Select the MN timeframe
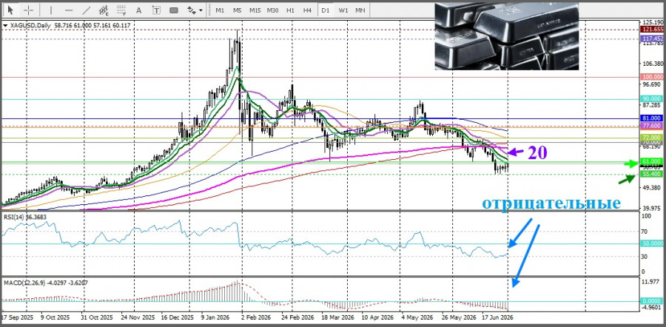The width and height of the screenshot is (666, 327). click(x=360, y=10)
